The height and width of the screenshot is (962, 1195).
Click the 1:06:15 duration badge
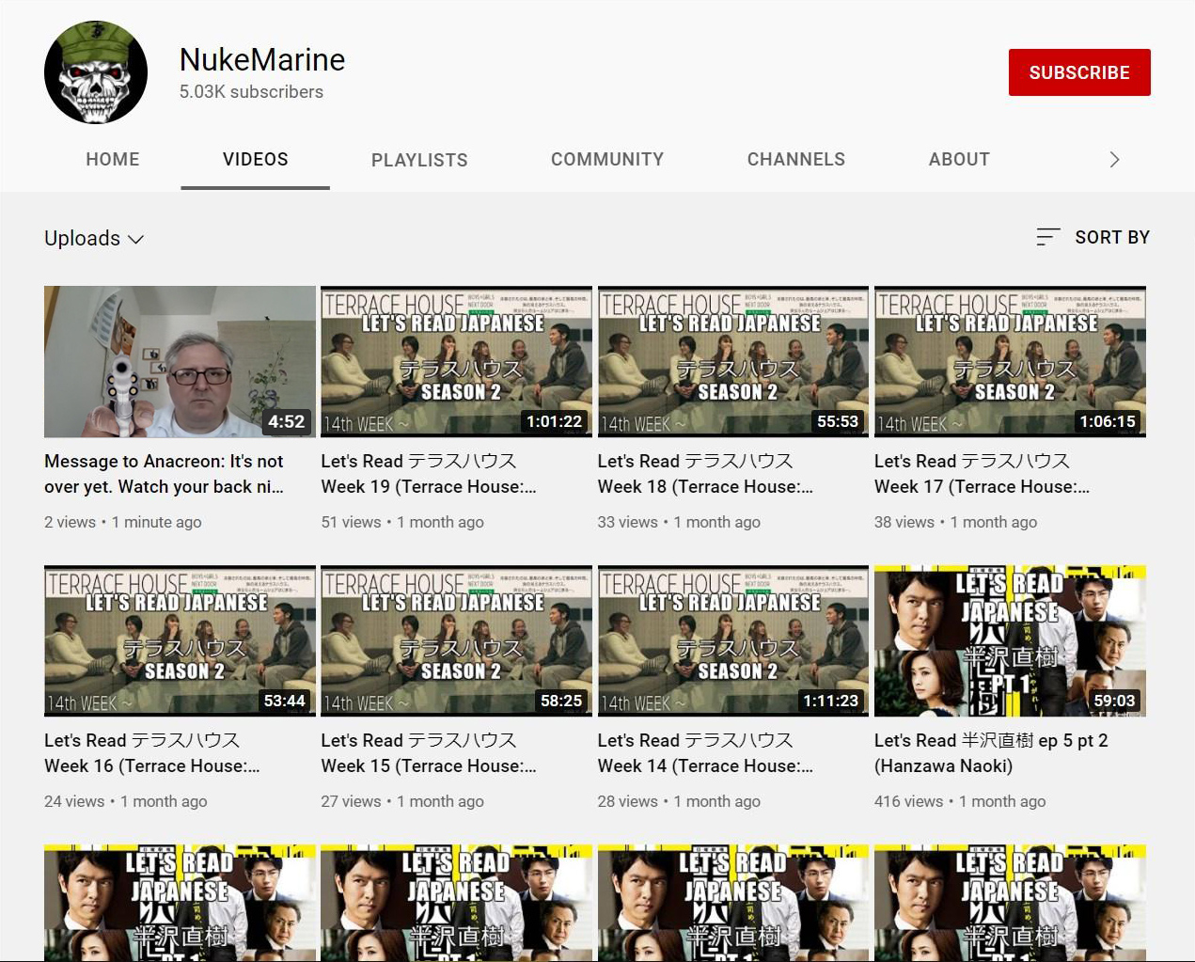1108,421
